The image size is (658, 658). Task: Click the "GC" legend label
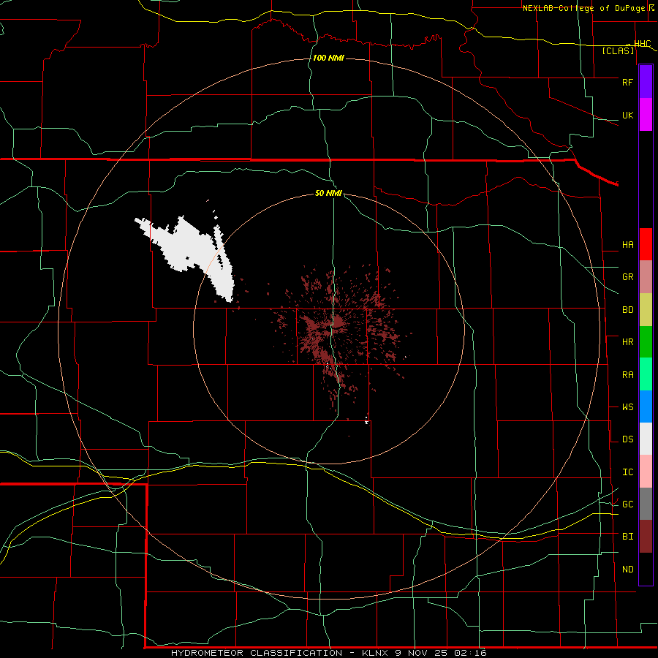tap(627, 504)
